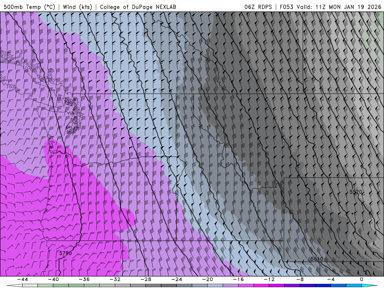The width and height of the screenshot is (384, 288).
Task: Click the 5610 height contour label
Action: pyautogui.click(x=317, y=259)
